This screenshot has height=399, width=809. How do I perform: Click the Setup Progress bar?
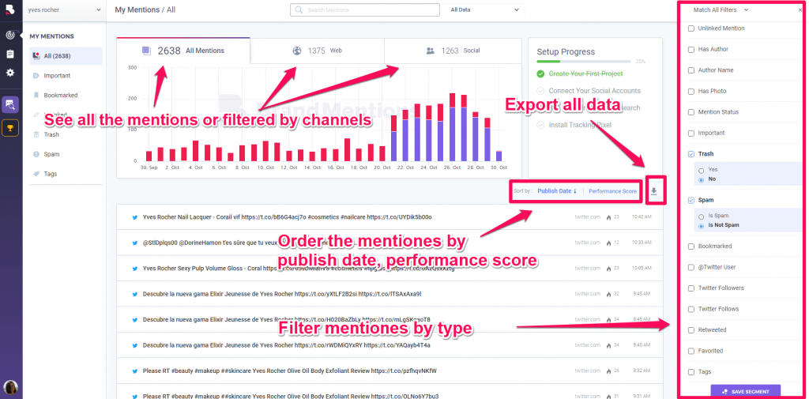(584, 62)
